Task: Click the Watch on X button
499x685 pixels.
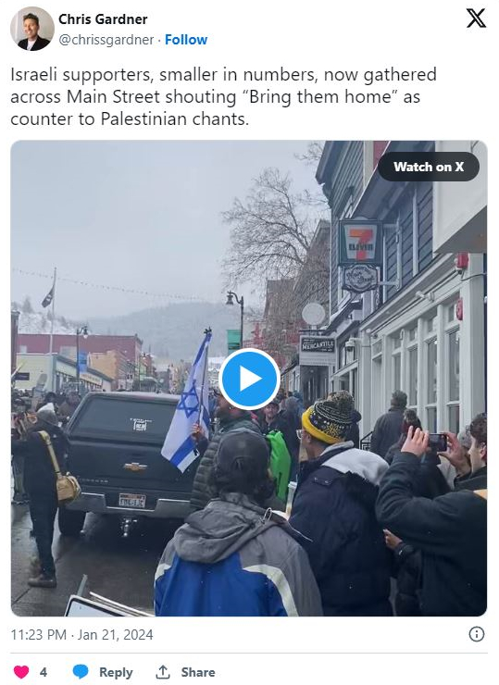Action: [429, 167]
